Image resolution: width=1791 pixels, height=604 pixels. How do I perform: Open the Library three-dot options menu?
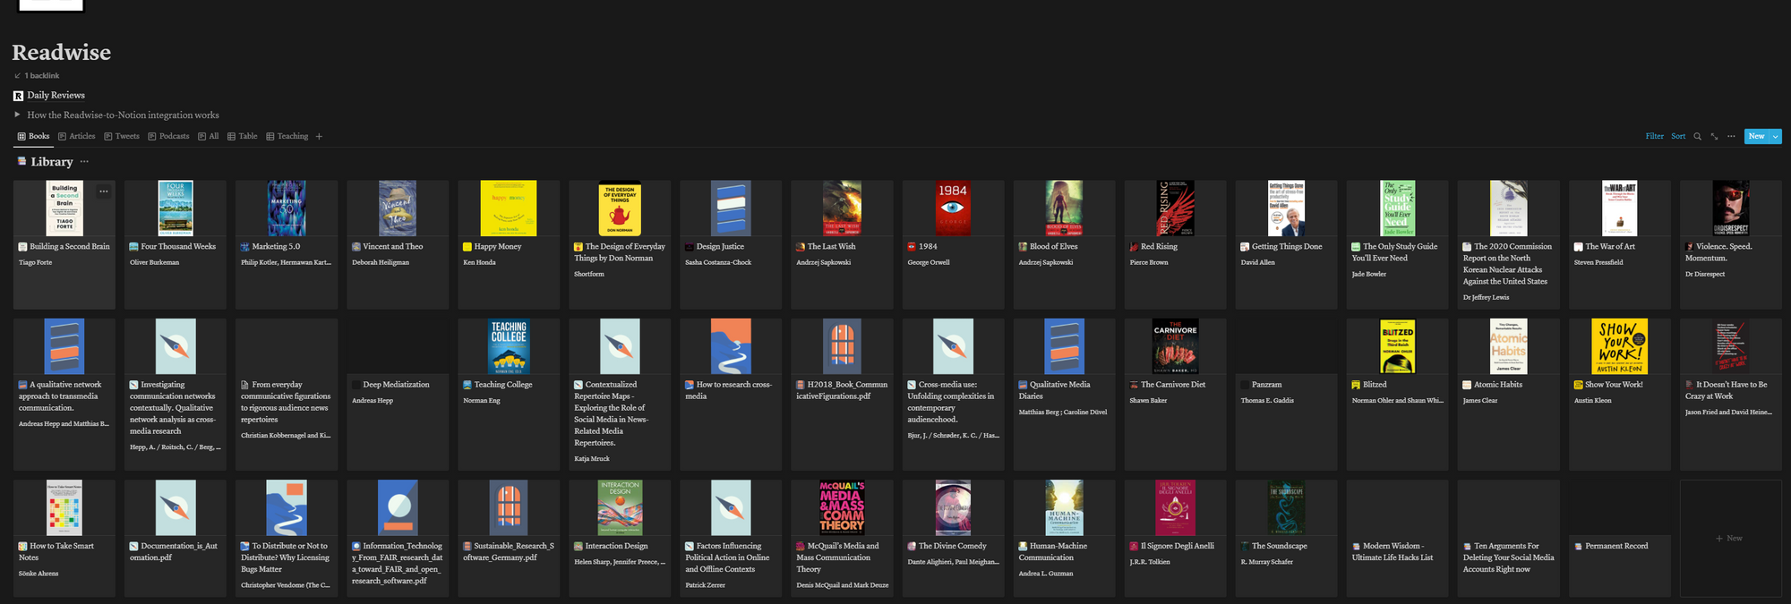(84, 162)
